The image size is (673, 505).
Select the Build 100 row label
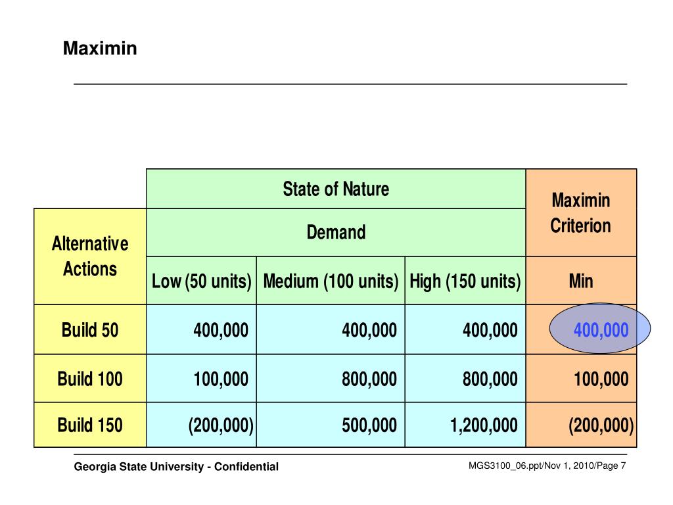pos(90,379)
